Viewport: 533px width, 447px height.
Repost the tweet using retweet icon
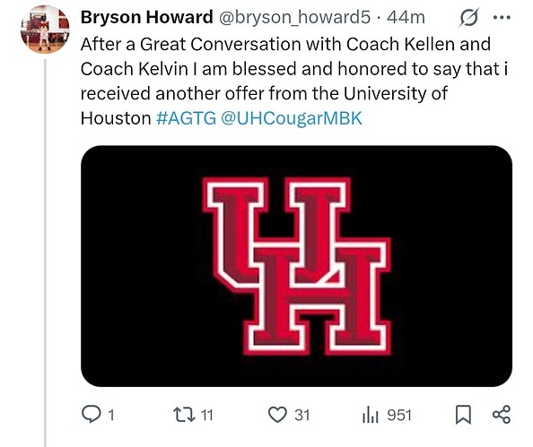184,415
